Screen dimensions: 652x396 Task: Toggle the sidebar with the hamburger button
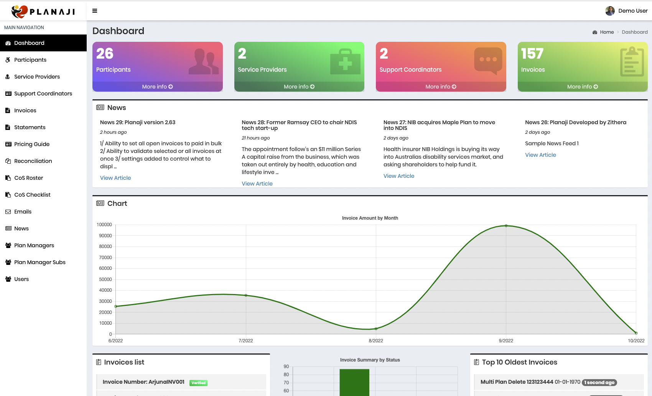click(94, 11)
